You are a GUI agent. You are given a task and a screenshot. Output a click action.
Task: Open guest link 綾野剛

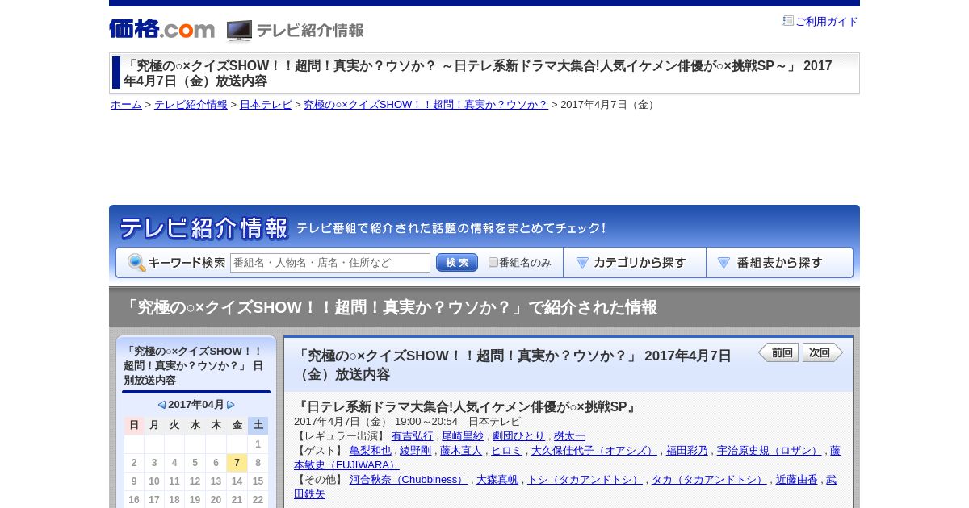pyautogui.click(x=415, y=451)
